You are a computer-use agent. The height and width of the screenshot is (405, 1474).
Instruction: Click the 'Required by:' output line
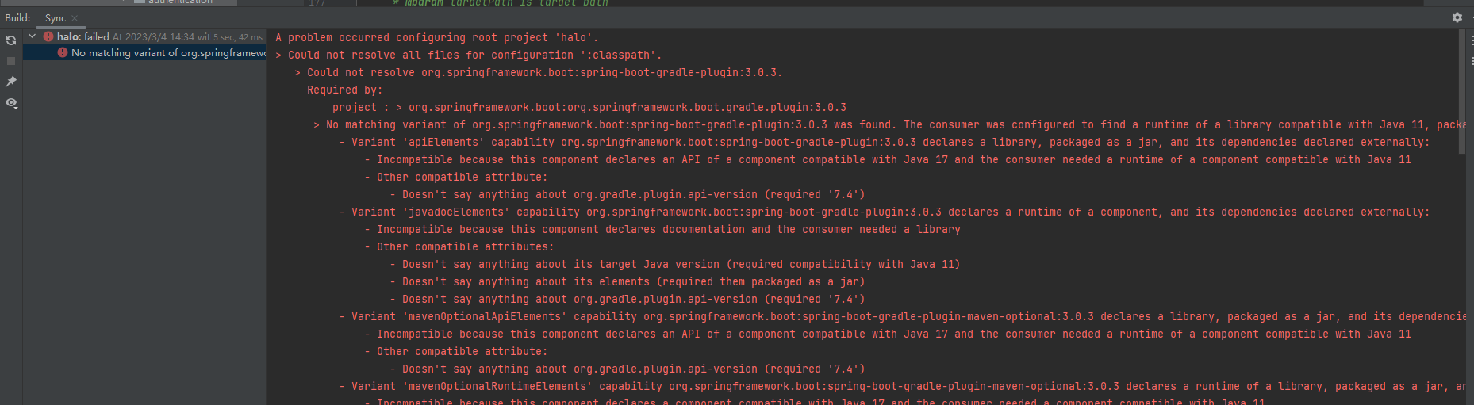pos(345,90)
